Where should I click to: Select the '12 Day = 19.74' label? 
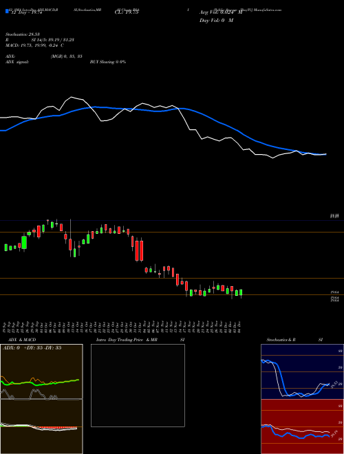25,13
